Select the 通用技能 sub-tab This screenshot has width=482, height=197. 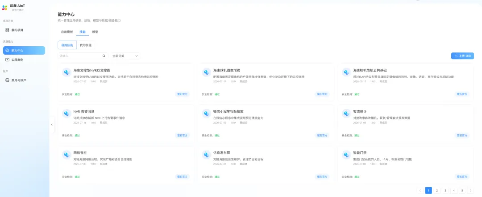click(67, 45)
